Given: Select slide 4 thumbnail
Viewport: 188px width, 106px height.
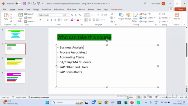Looking at the screenshot, I should click(15, 78).
